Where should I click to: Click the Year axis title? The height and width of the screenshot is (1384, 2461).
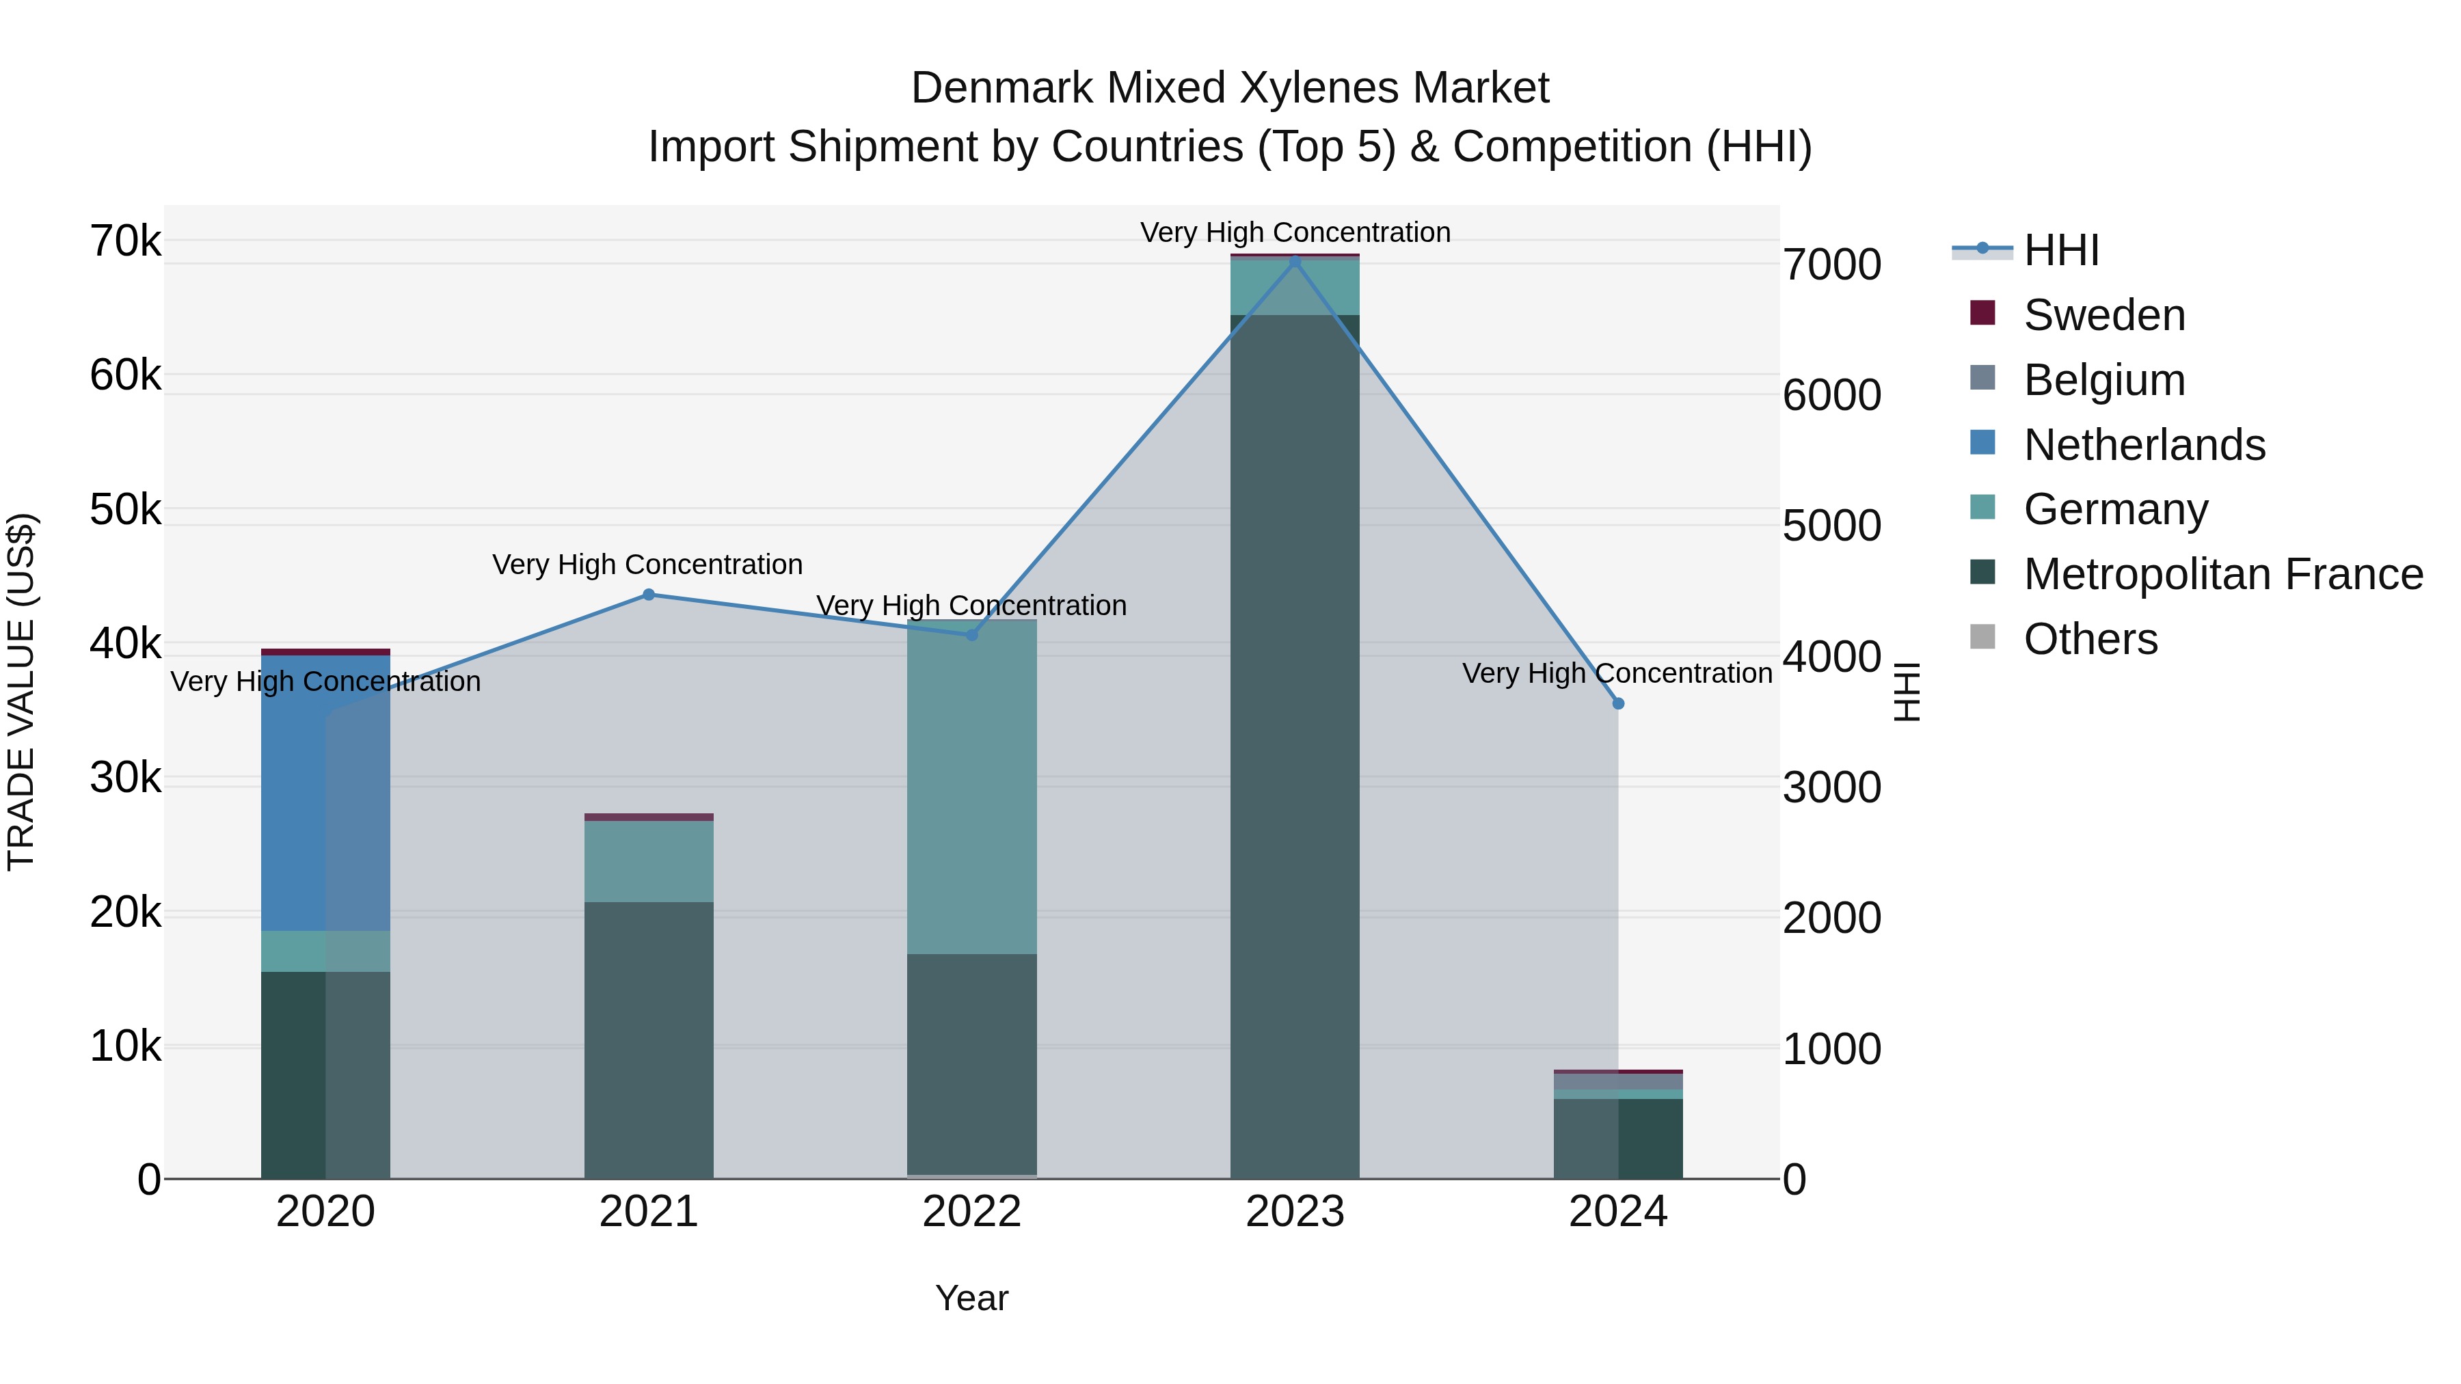[973, 1299]
